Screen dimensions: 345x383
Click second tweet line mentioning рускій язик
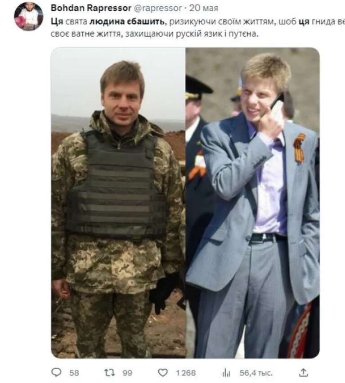coord(154,33)
